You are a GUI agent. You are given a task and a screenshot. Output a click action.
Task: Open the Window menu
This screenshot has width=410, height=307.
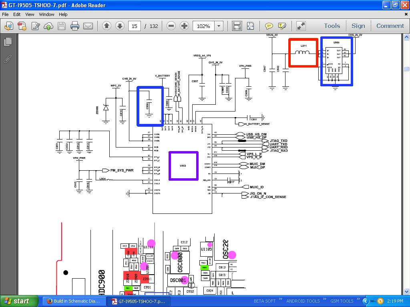click(46, 14)
